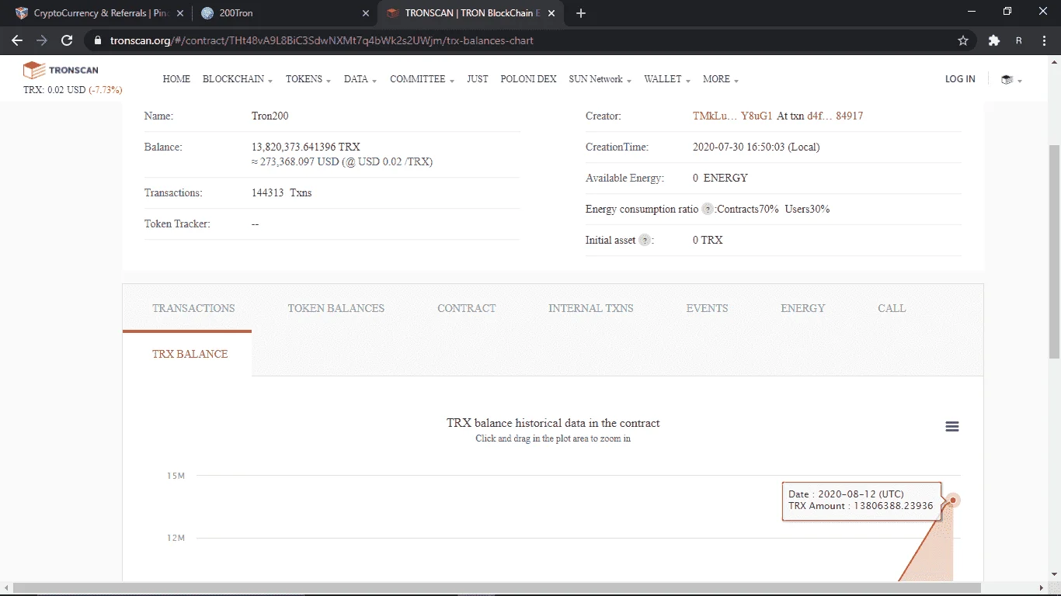Click the chart title TRX balance historical data
Screen dimensions: 1061x596
pyautogui.click(x=553, y=423)
